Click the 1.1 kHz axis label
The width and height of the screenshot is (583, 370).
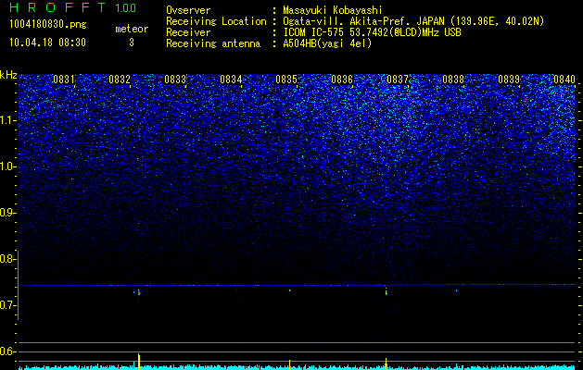tap(8, 120)
